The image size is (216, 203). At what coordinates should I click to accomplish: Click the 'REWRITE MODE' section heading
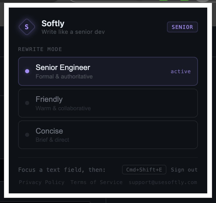point(40,49)
